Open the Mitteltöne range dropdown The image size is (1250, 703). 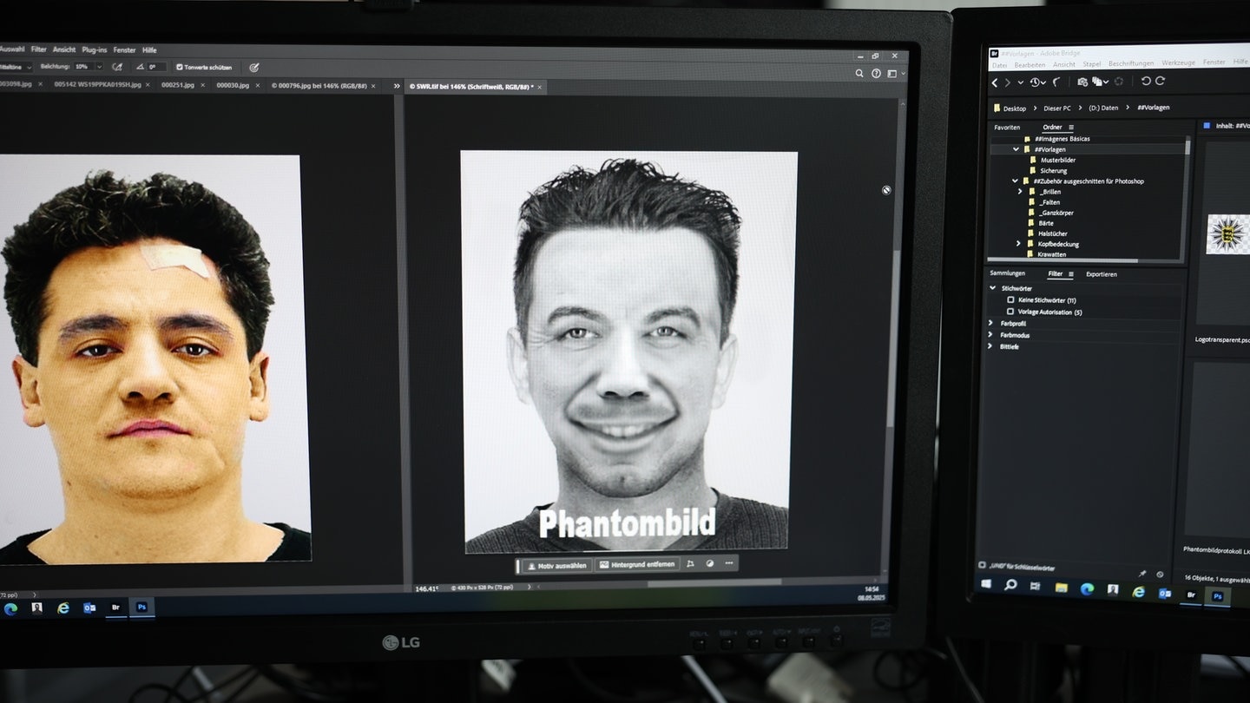point(16,66)
